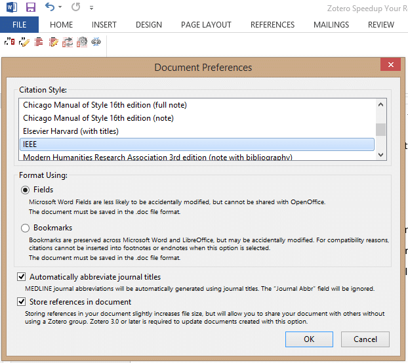Open the Undo dropdown arrow
The width and height of the screenshot is (408, 363).
click(60, 8)
